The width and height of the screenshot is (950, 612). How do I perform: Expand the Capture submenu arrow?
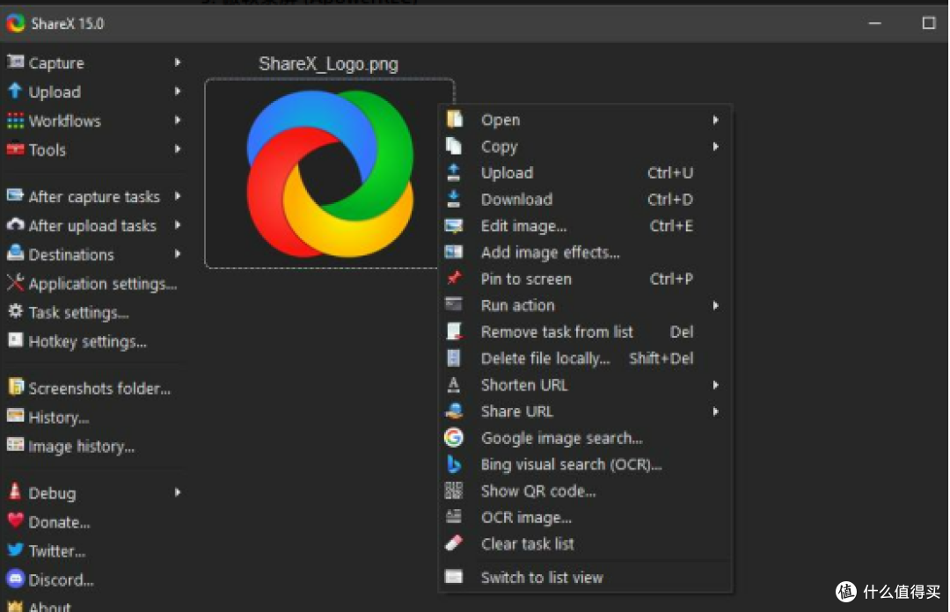point(178,62)
